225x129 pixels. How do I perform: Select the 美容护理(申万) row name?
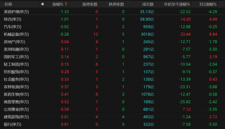point(16,12)
